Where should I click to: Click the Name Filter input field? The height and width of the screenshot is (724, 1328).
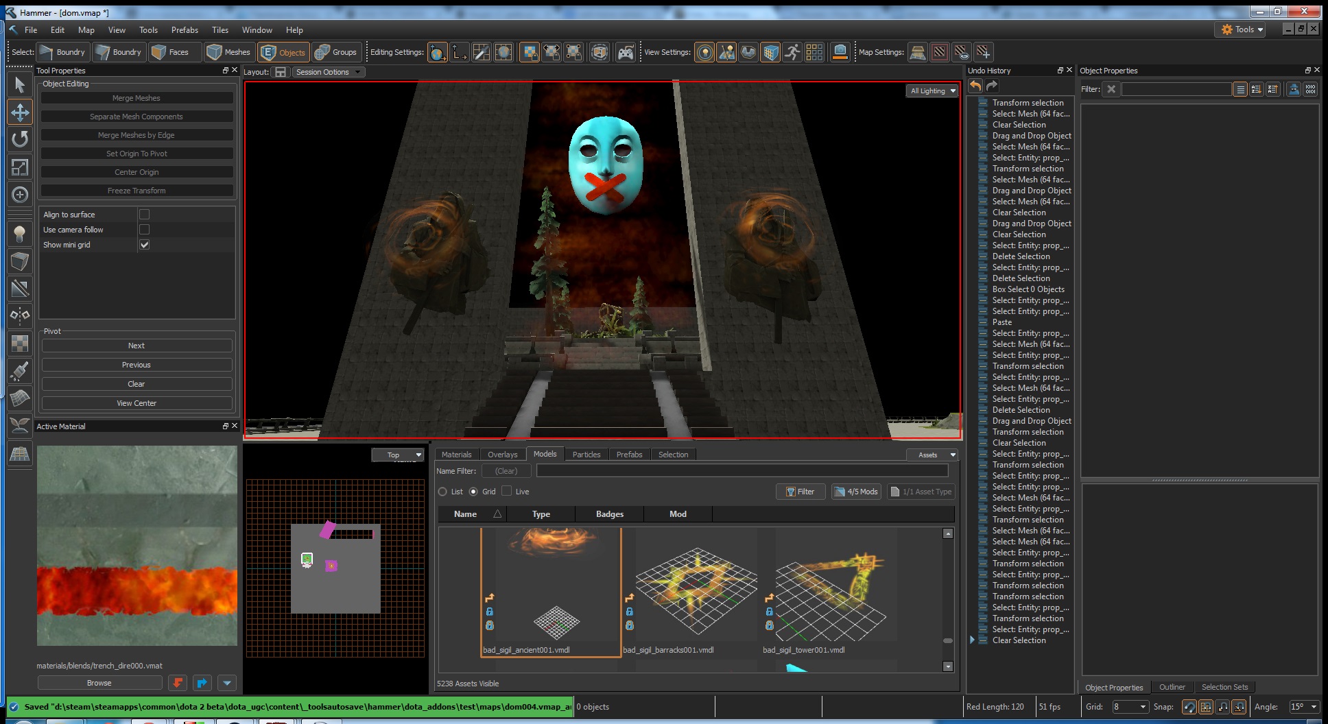[x=742, y=471]
